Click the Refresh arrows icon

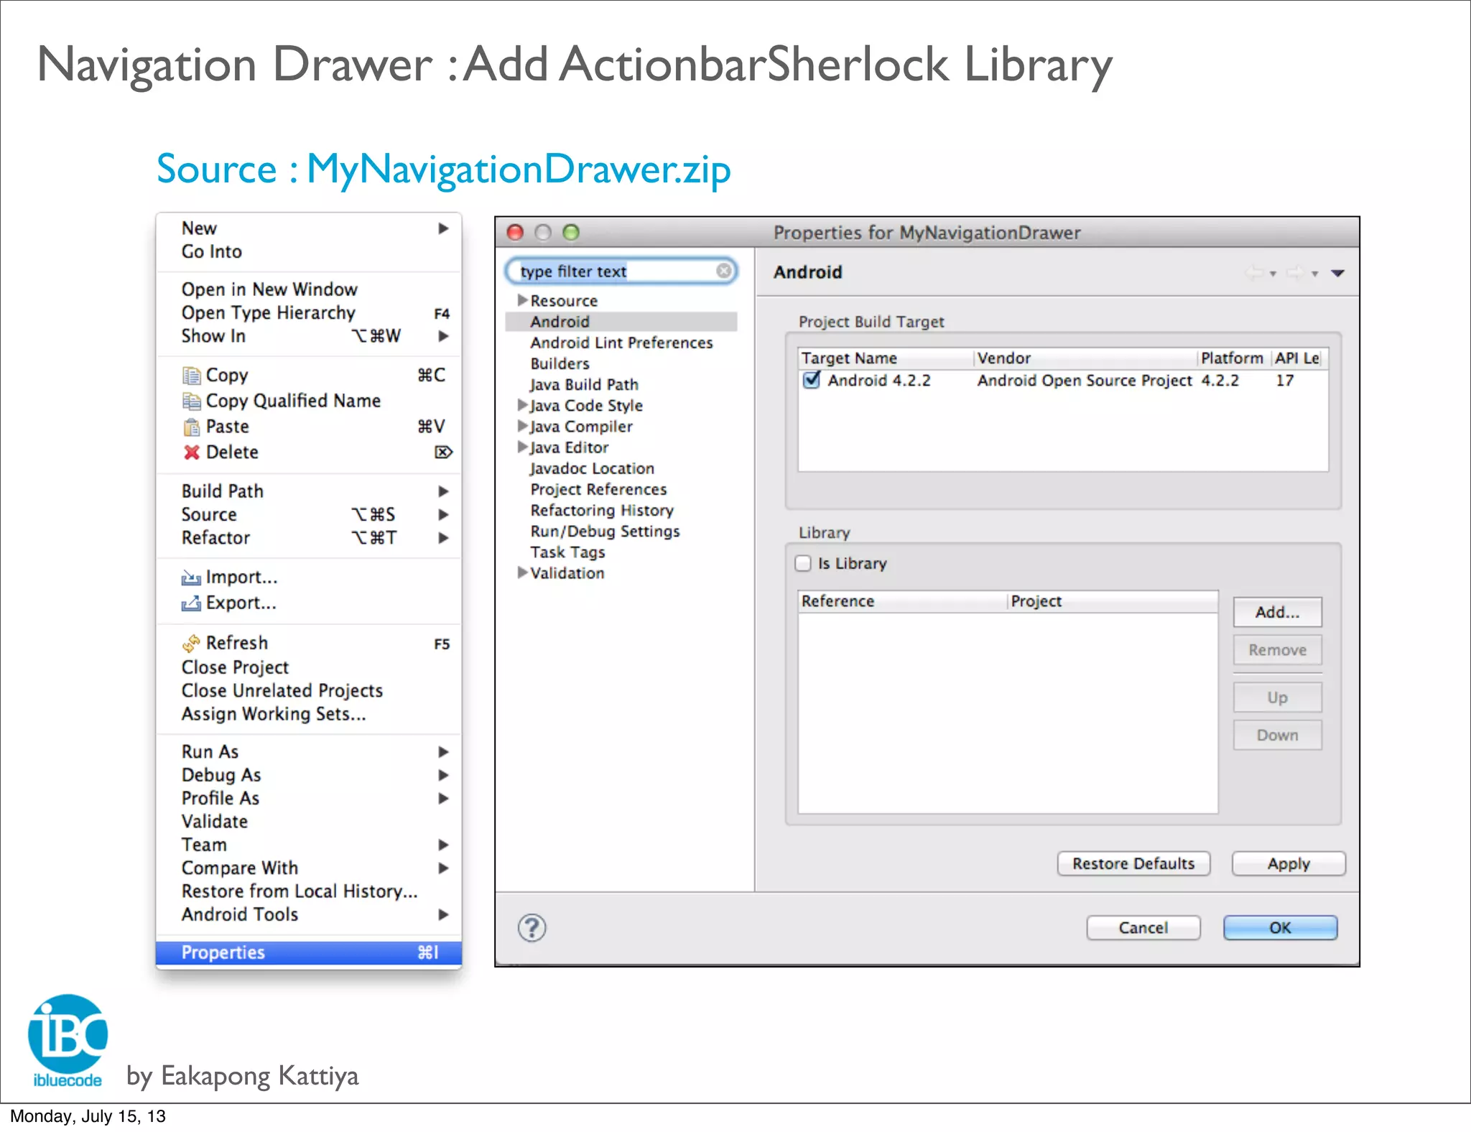click(x=191, y=643)
